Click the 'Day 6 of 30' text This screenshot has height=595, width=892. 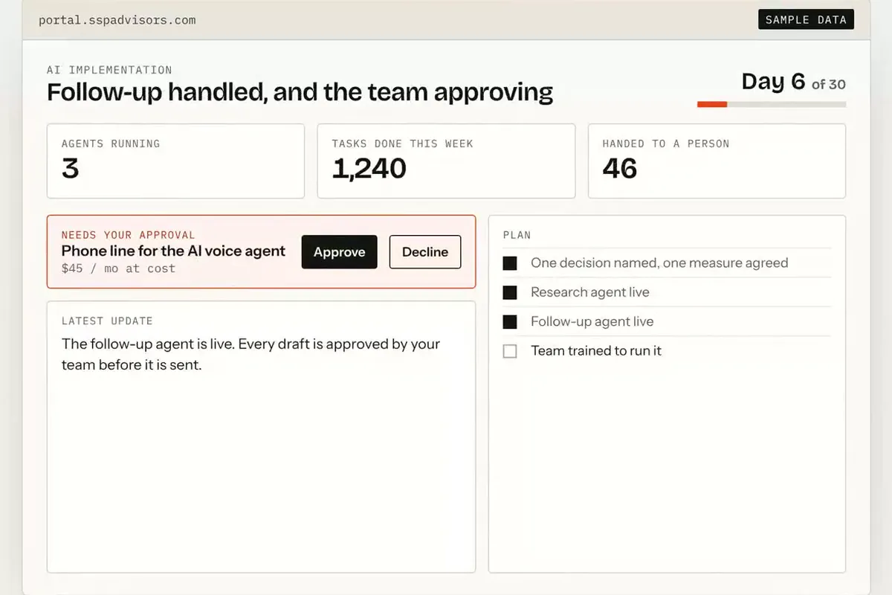pyautogui.click(x=794, y=81)
